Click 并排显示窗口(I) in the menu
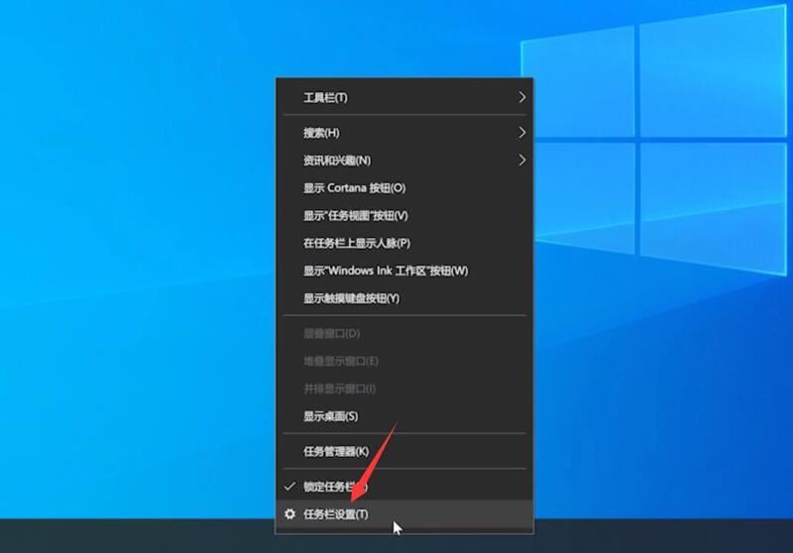Viewport: 793px width, 553px height. 339,388
